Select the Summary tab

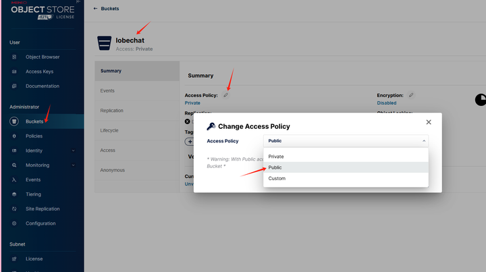click(x=137, y=71)
